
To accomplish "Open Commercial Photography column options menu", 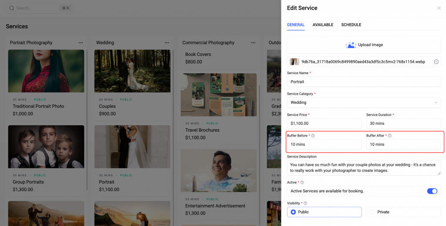I will pyautogui.click(x=253, y=43).
